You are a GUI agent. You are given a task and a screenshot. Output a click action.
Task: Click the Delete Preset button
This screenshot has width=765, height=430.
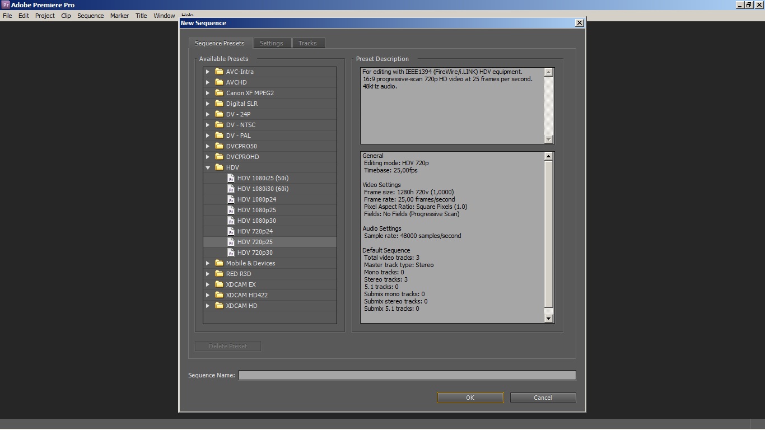[228, 346]
